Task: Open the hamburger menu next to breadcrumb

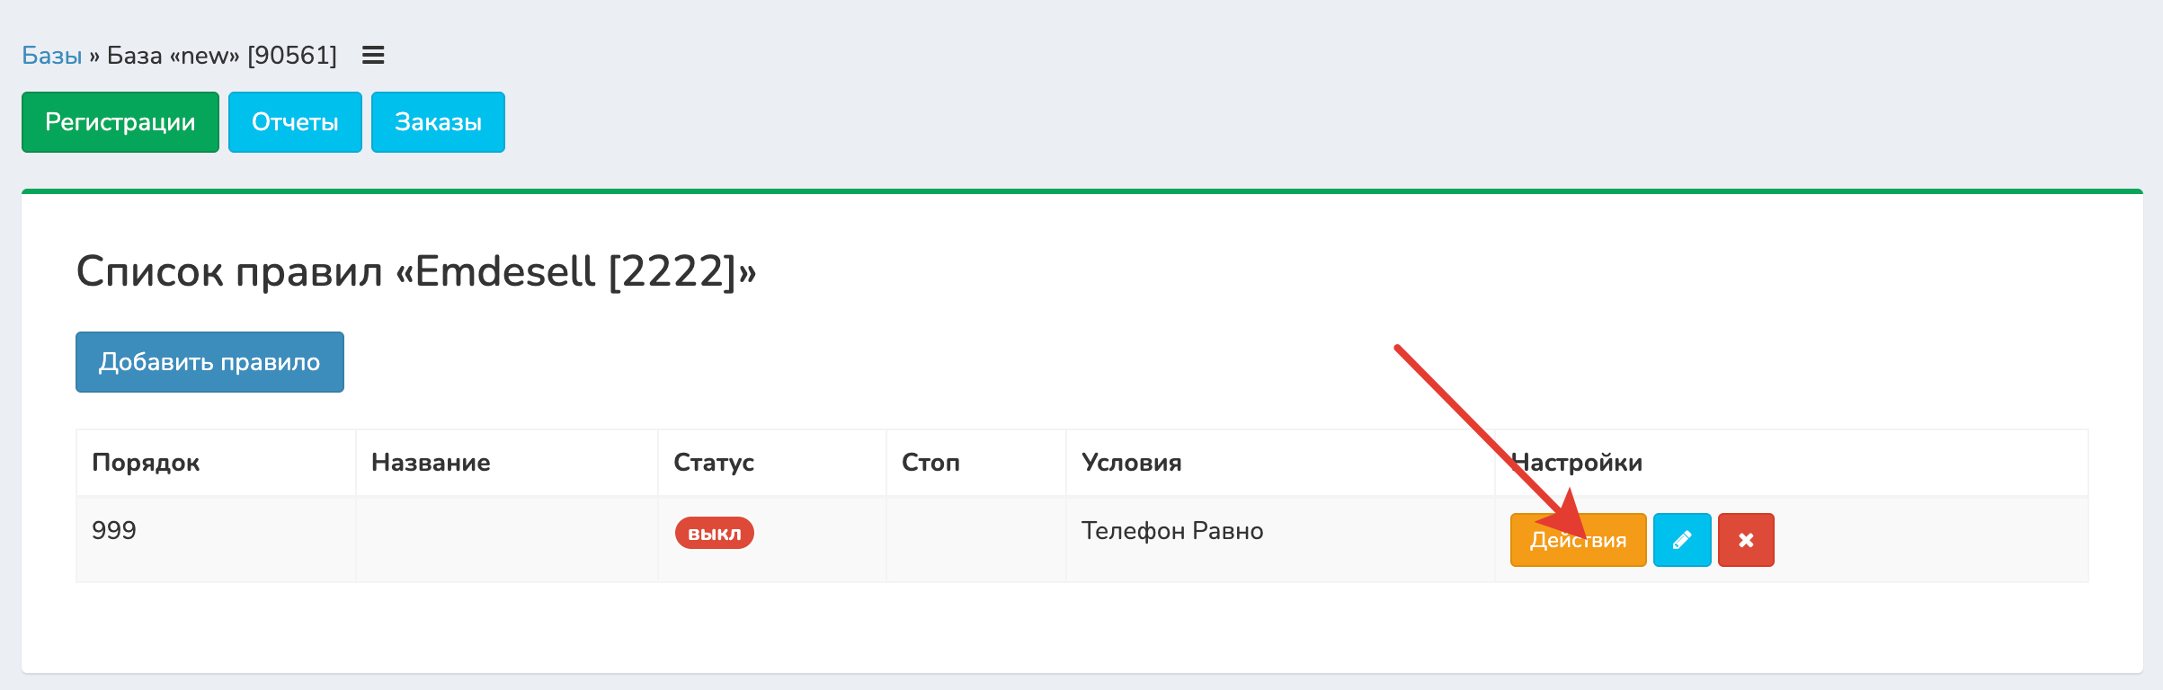Action: [373, 56]
